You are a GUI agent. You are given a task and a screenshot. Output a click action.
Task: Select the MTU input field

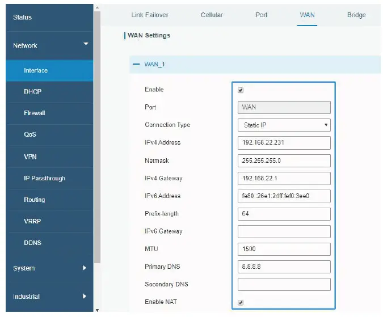(284, 249)
